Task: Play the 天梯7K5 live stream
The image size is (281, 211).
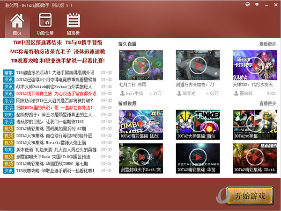Action: pos(255,65)
